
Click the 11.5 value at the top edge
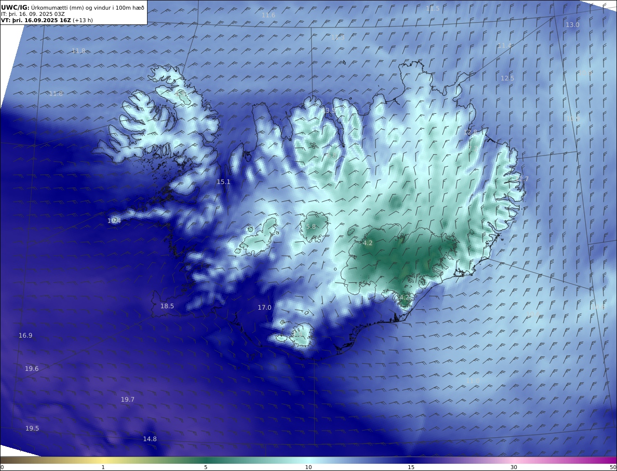point(433,9)
